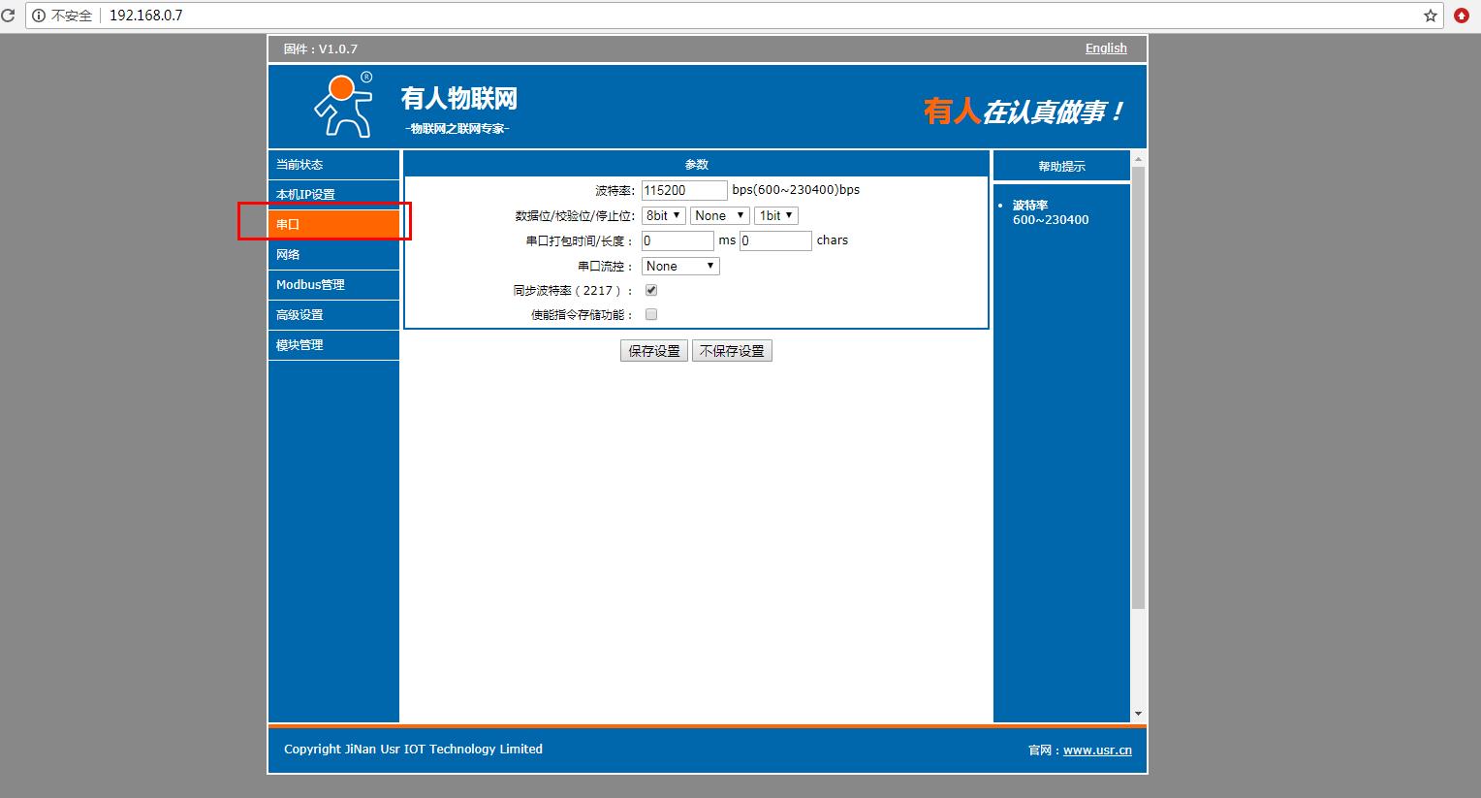Enable the 同步波特率 (2217) checkbox
Image resolution: width=1481 pixels, height=798 pixels.
pos(651,290)
